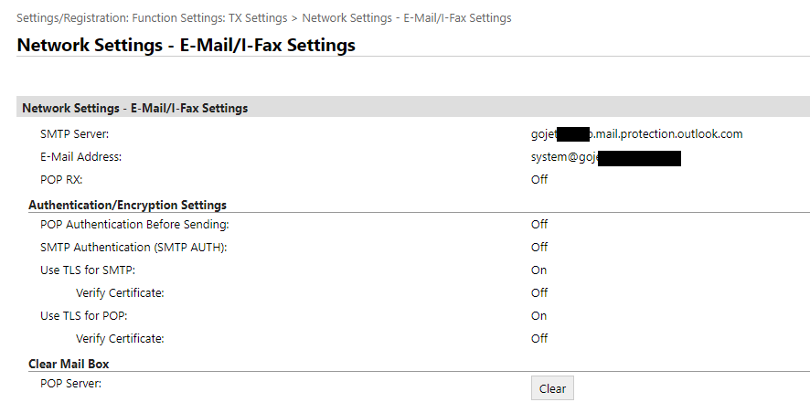Image resolution: width=810 pixels, height=413 pixels.
Task: Click the On value for Use TLS for SMTP
Action: point(538,270)
